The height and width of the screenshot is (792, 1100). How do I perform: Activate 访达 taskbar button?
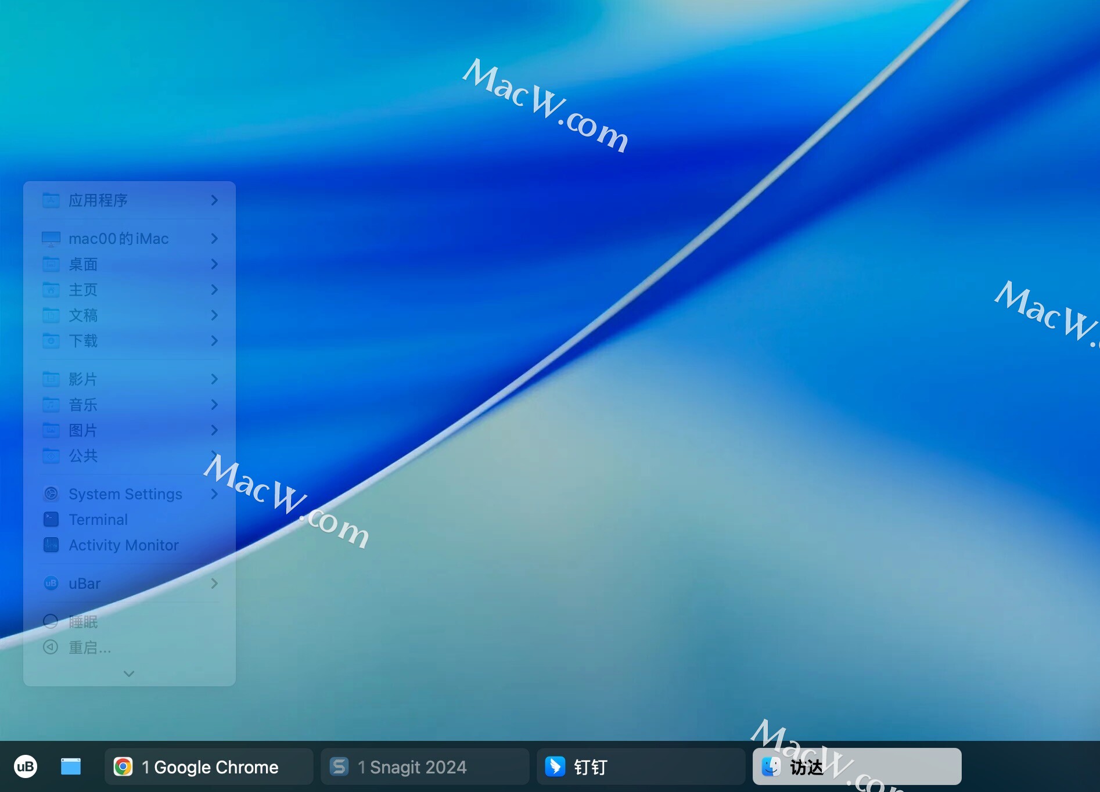coord(857,766)
